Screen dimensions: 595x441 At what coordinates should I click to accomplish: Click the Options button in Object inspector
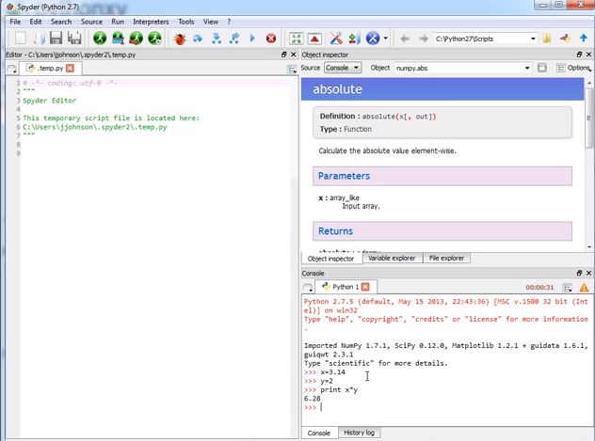point(573,68)
